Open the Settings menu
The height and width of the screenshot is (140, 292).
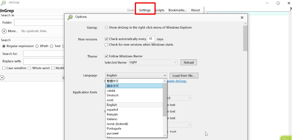pos(145,10)
